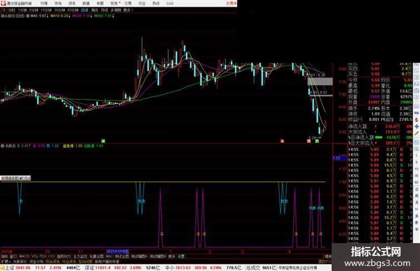Click the 减 marker below main chart
Image resolution: width=420 pixels, height=271 pixels.
pos(103,141)
